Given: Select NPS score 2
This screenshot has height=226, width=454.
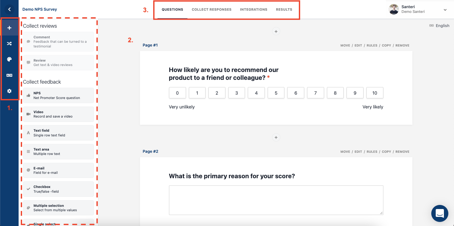Looking at the screenshot, I should click(217, 93).
